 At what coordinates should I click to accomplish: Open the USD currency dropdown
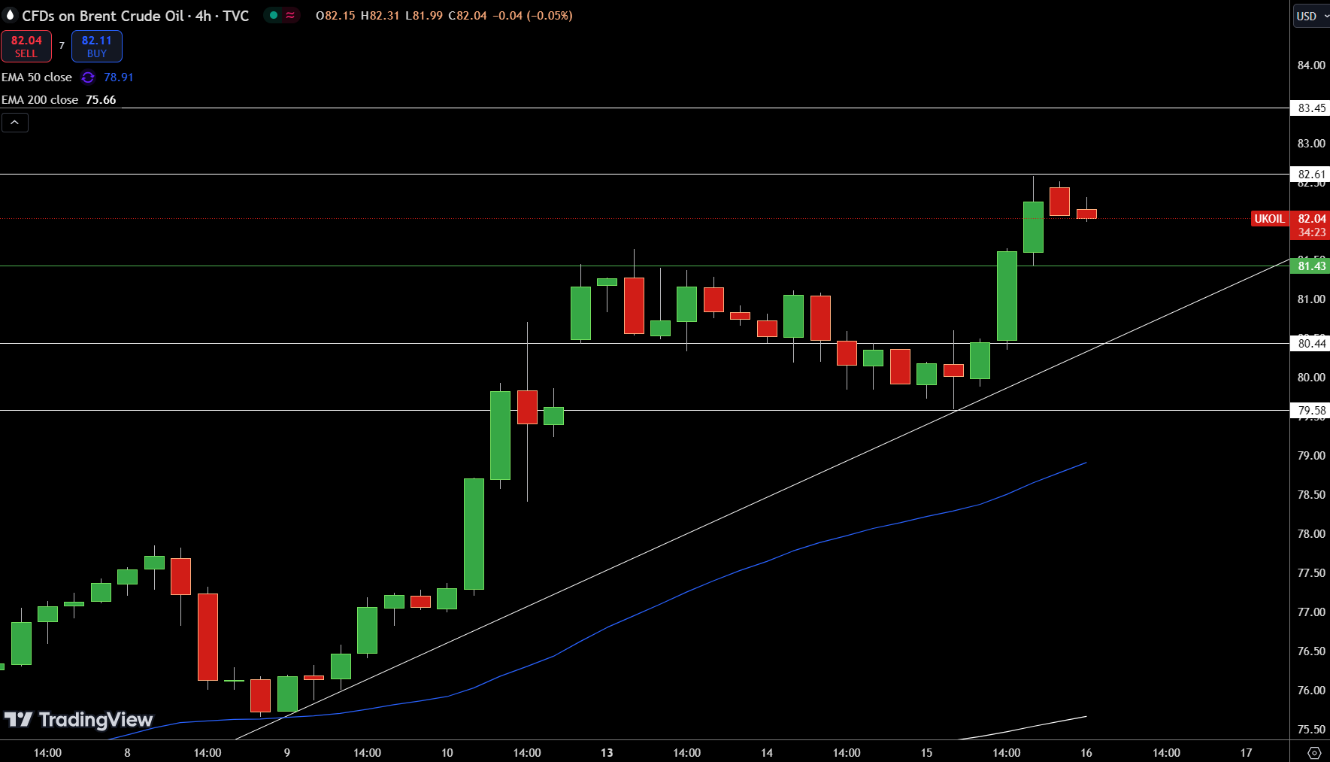1311,16
